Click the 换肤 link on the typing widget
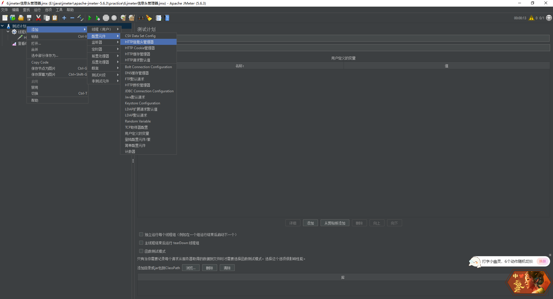This screenshot has height=299, width=553. click(543, 261)
